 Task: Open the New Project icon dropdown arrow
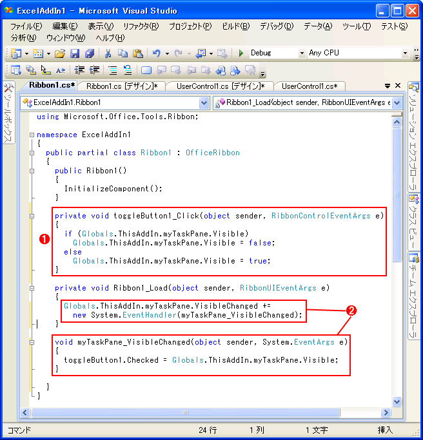coord(26,53)
